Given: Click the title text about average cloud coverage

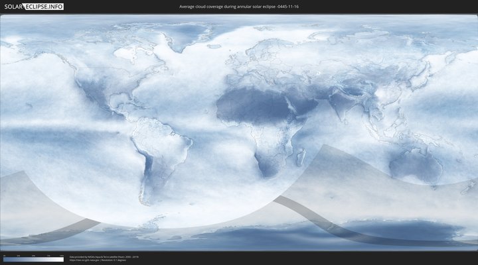Looking at the screenshot, I should 238,6.
